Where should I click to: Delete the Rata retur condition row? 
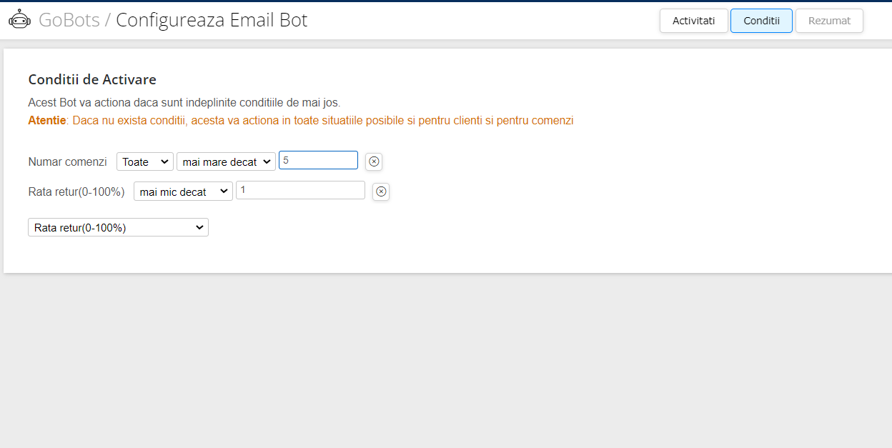coord(381,191)
